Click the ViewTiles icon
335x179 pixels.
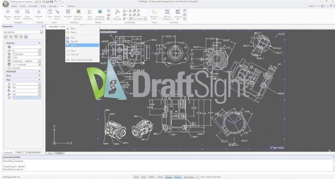point(68,12)
